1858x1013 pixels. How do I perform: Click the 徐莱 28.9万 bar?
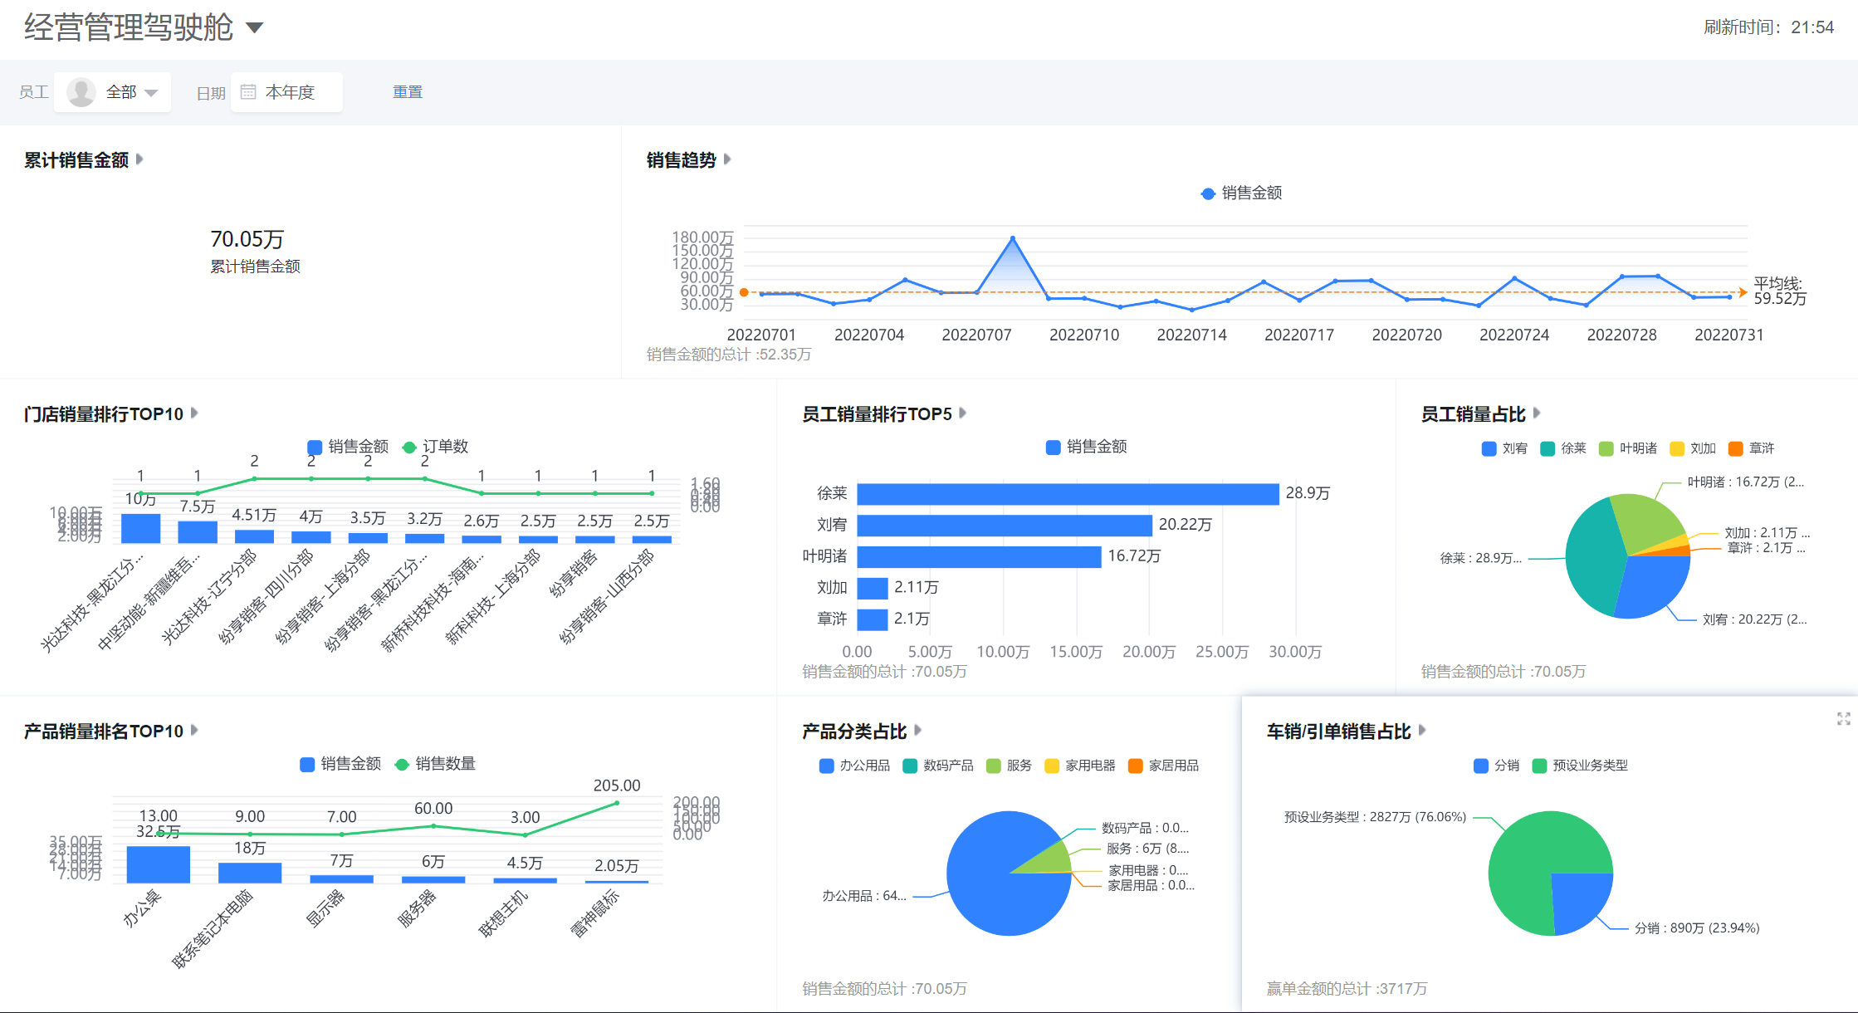pos(1068,494)
